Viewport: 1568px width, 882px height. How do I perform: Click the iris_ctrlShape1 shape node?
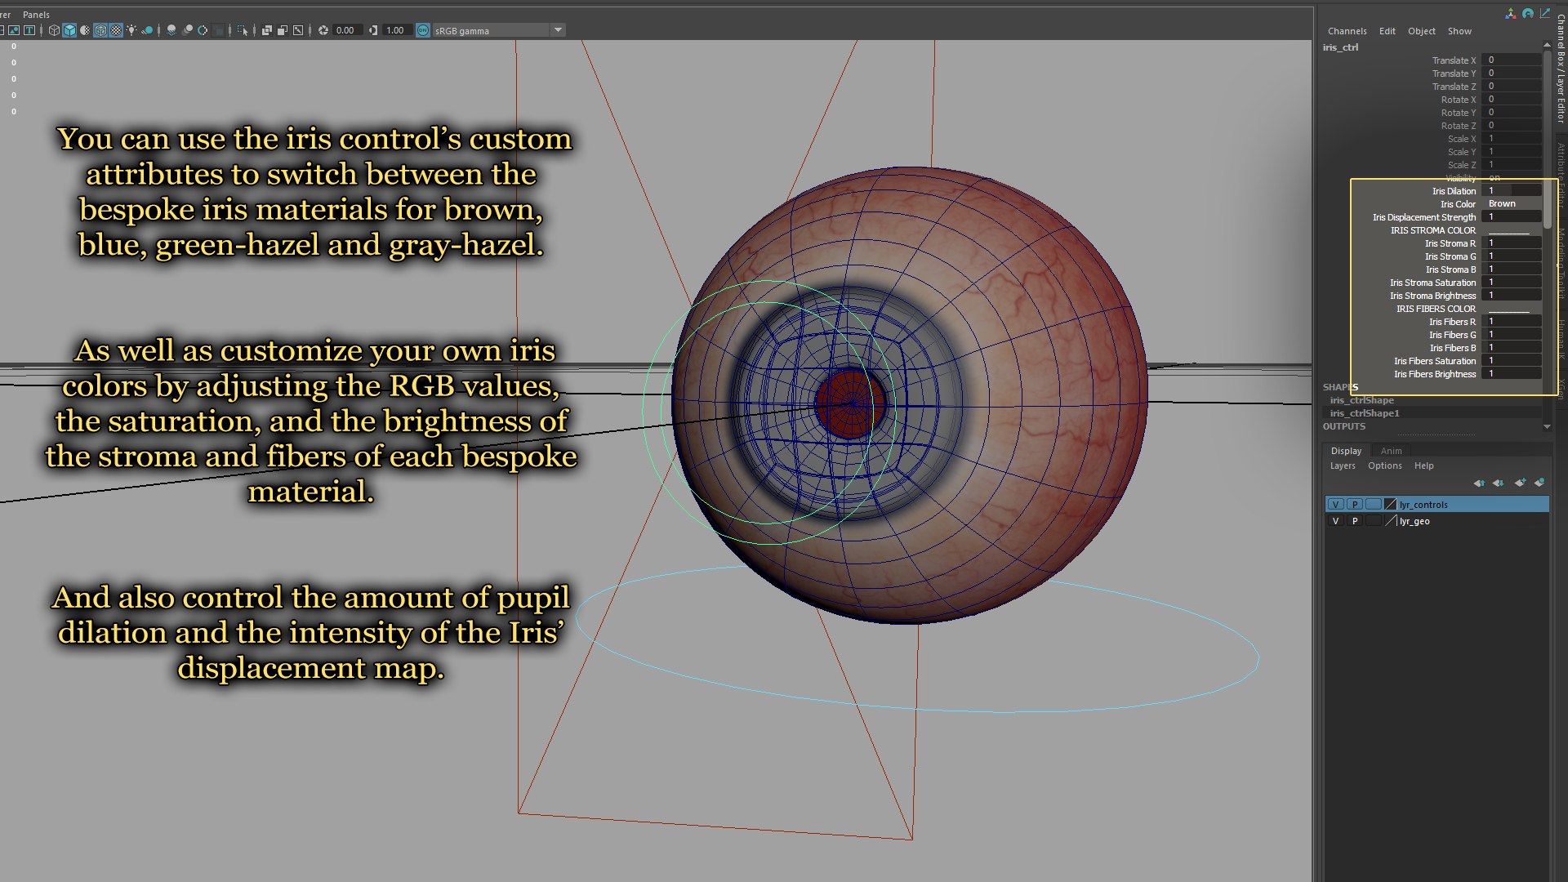(1365, 413)
